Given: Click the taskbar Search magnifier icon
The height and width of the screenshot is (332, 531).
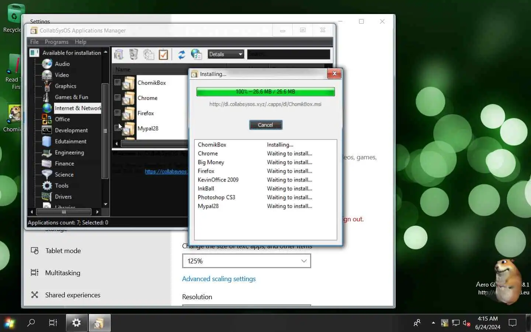Looking at the screenshot, I should pos(31,323).
